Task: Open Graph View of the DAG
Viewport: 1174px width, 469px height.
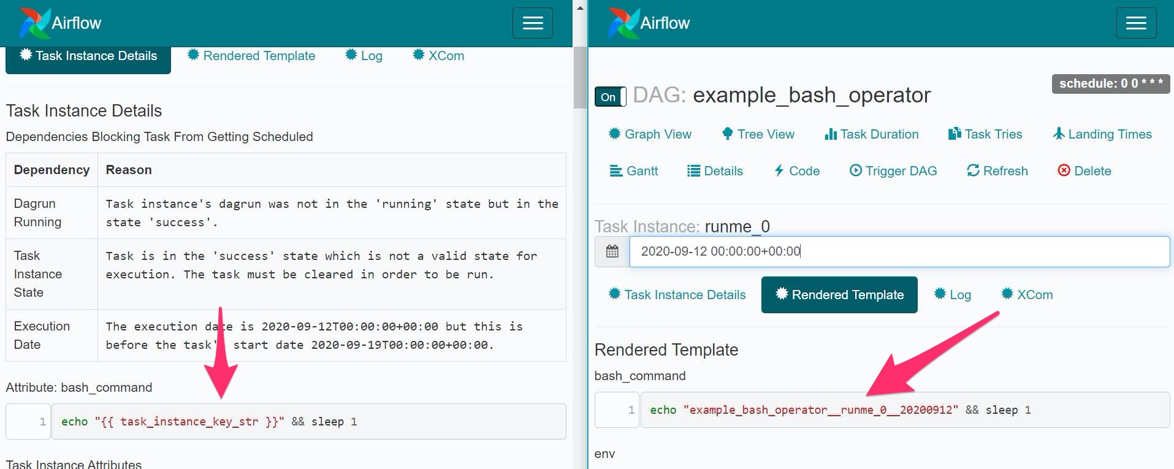Action: (x=650, y=134)
